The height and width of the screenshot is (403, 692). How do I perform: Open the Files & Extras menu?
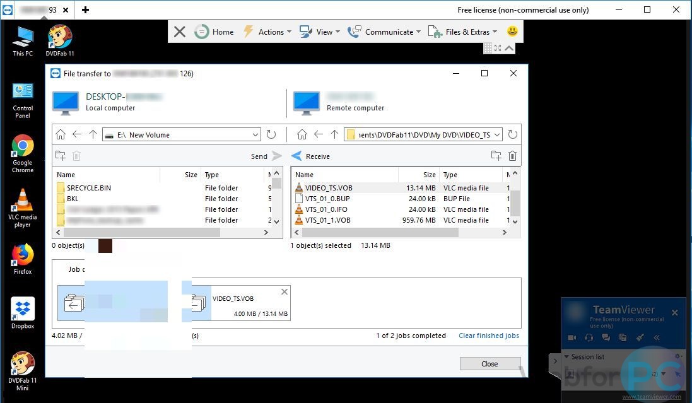coord(463,32)
